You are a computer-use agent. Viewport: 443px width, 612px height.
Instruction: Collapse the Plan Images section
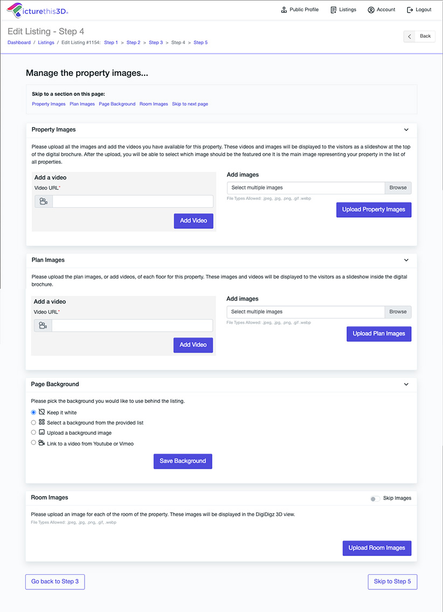click(x=406, y=260)
